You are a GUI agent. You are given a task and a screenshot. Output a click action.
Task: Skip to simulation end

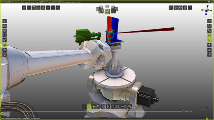click(x=118, y=107)
